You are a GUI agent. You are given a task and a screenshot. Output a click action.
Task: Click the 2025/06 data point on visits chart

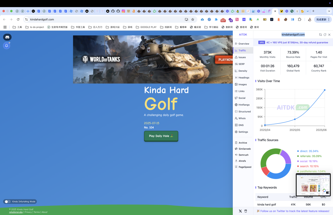point(324,90)
